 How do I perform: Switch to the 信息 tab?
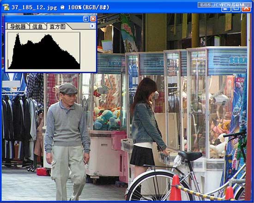37,27
